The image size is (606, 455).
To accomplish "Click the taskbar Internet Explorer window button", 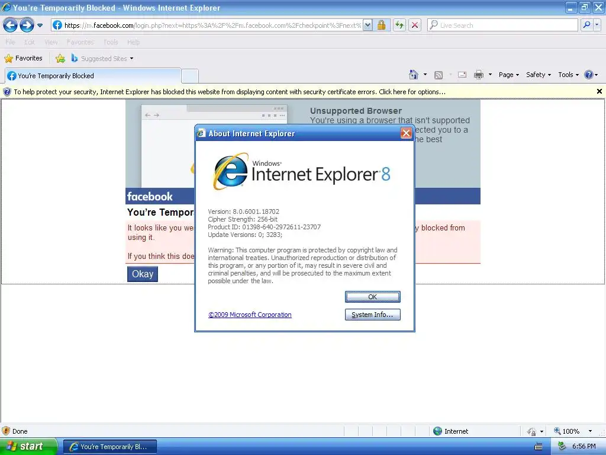I will [x=110, y=447].
